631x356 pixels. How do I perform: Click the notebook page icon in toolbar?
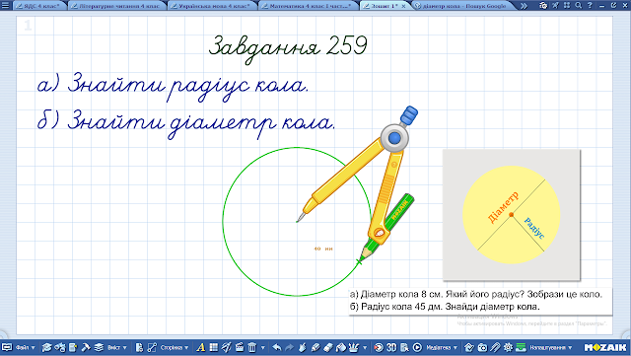[73, 347]
